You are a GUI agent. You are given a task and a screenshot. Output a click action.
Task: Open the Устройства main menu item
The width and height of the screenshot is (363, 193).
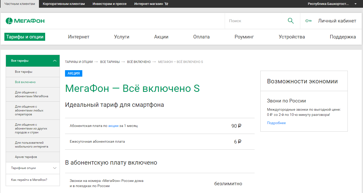tap(292, 37)
